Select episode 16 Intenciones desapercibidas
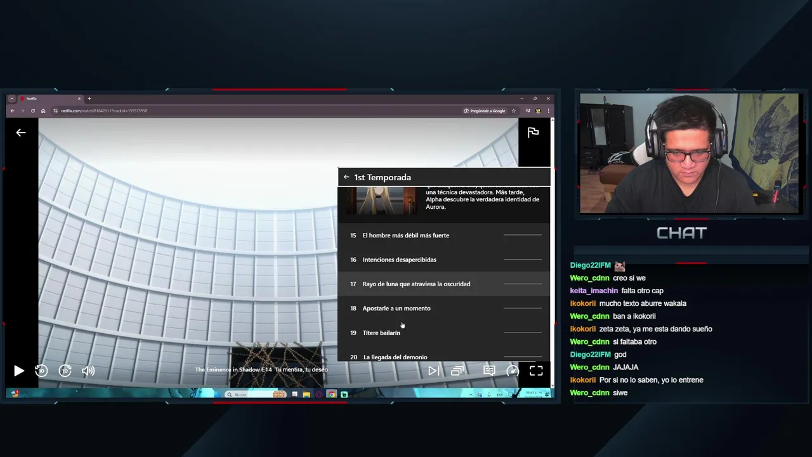 coord(444,260)
